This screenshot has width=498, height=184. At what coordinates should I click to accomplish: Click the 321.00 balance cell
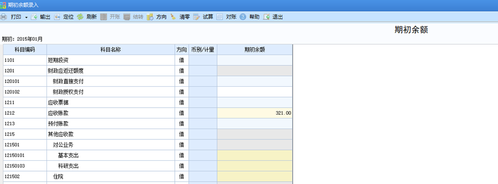pyautogui.click(x=255, y=113)
